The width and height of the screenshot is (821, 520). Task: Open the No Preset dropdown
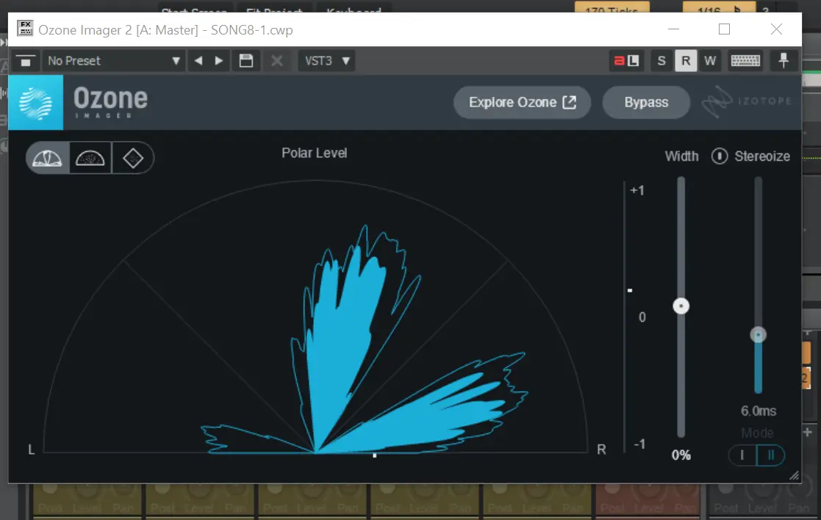113,61
